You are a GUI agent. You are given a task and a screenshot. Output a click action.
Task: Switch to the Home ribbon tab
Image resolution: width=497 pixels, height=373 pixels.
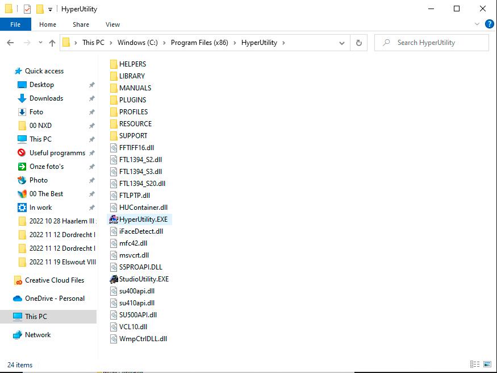[x=48, y=24]
